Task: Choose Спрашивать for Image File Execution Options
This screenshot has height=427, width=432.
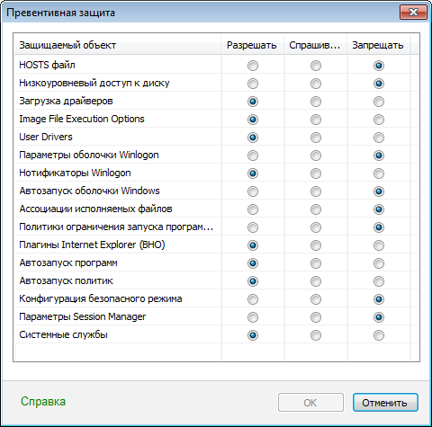Action: [316, 120]
